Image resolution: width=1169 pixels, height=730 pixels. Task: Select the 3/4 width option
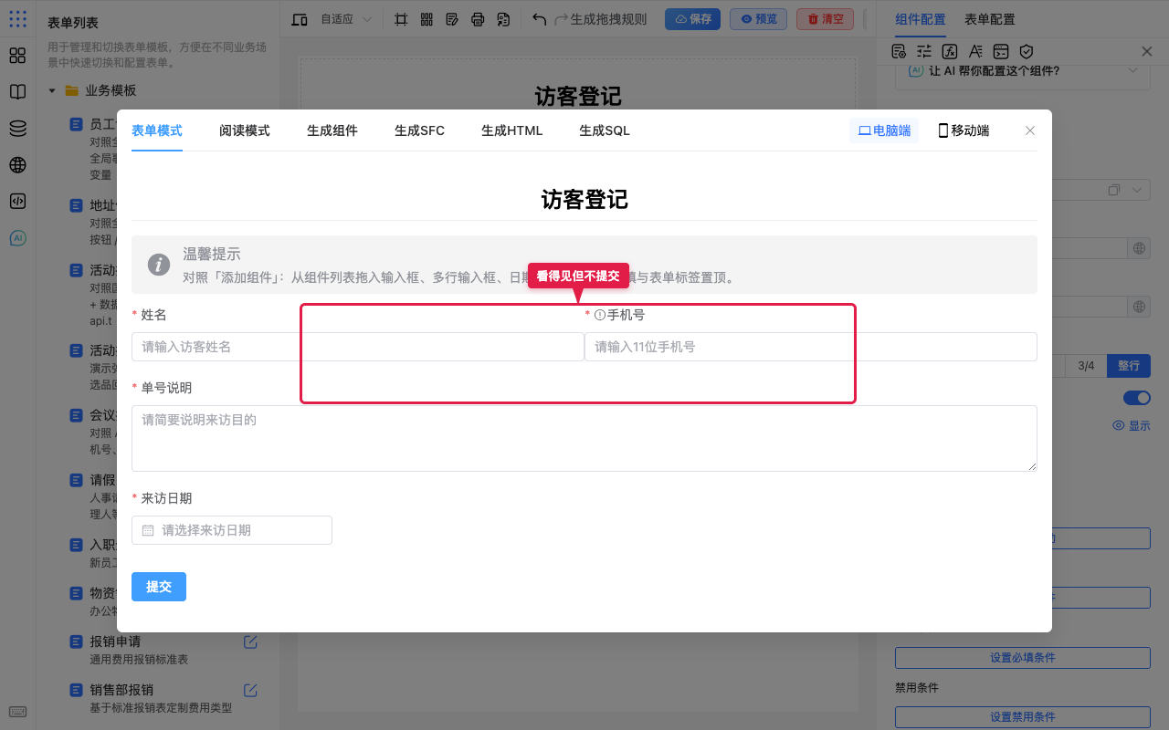point(1086,366)
